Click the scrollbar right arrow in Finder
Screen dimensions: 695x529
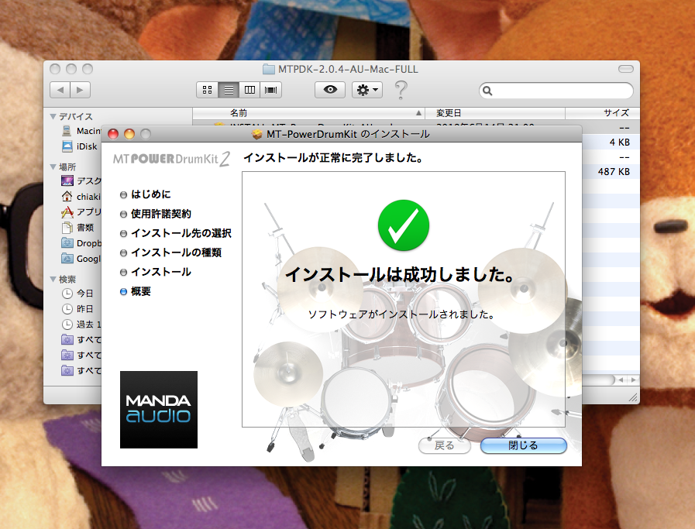click(x=634, y=380)
